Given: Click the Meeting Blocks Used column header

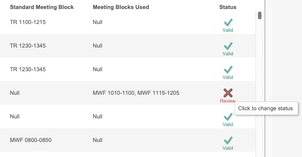Looking at the screenshot, I should (x=121, y=7).
